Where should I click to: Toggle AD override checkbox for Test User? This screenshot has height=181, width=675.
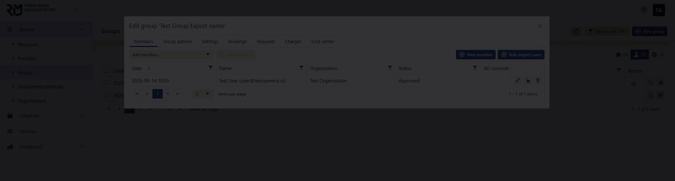(496, 81)
